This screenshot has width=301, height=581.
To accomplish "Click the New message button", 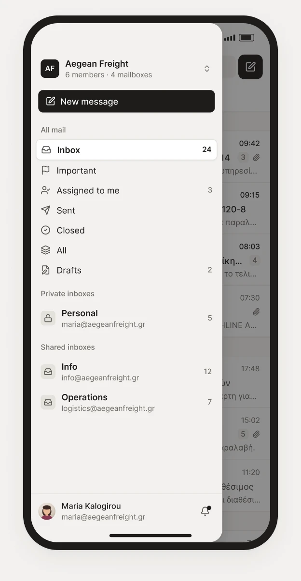I will click(x=126, y=102).
